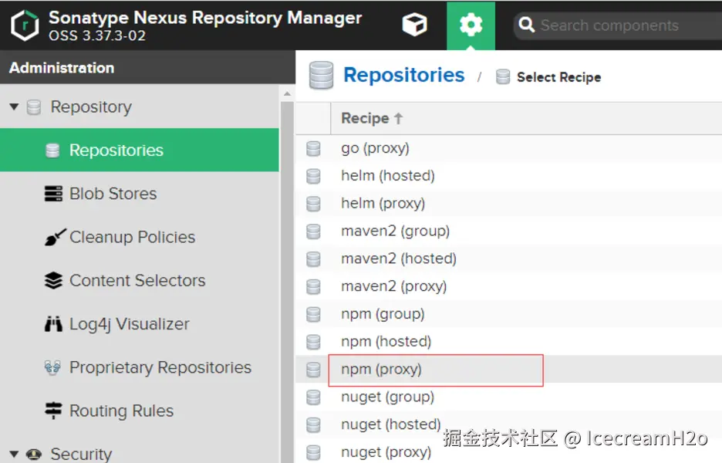Open Blob Stores
Screen dimensions: 722x463
point(113,194)
